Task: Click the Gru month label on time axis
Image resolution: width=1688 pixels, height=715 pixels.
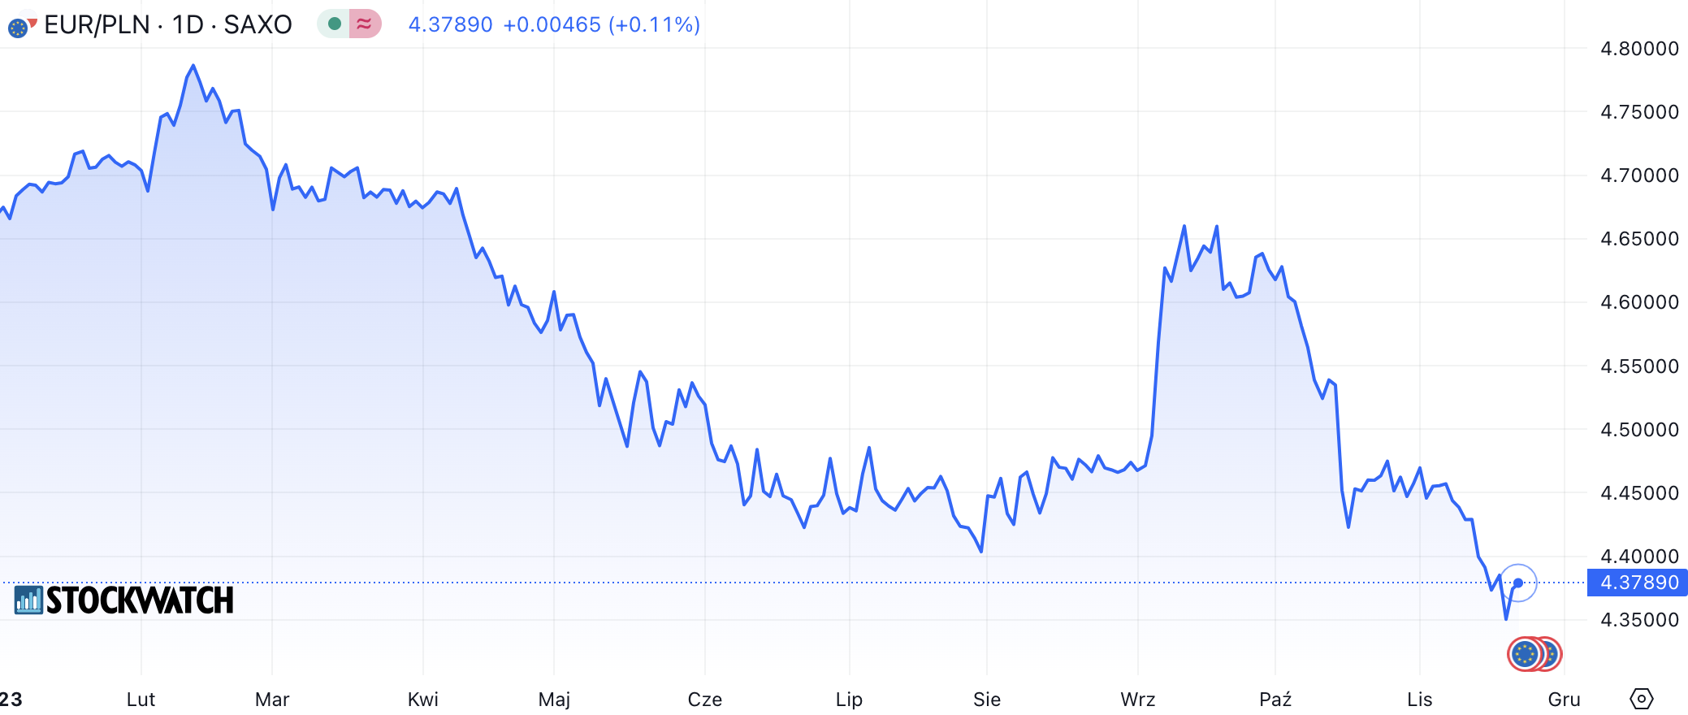Action: pyautogui.click(x=1565, y=700)
